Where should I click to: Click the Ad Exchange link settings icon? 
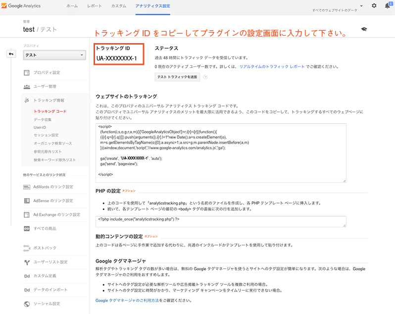pos(27,215)
